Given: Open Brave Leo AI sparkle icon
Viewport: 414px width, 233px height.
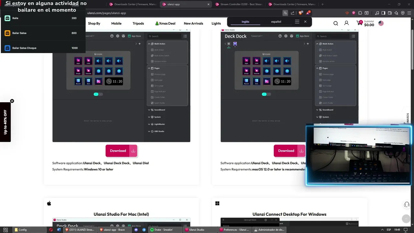Looking at the screenshot, I should pyautogui.click(x=396, y=13).
